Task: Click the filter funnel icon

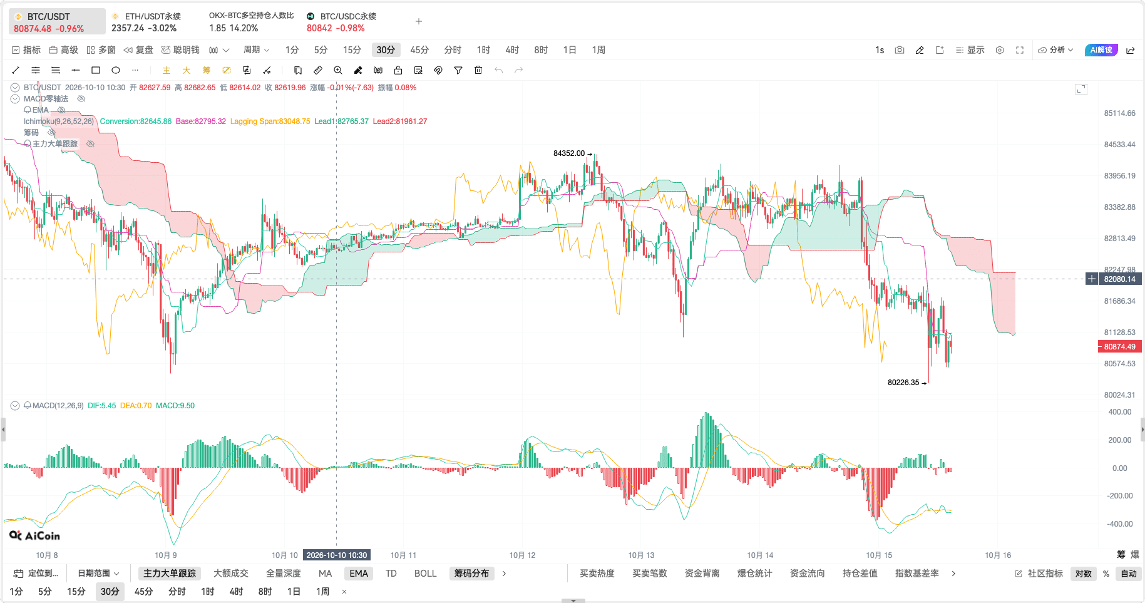Action: [x=458, y=70]
